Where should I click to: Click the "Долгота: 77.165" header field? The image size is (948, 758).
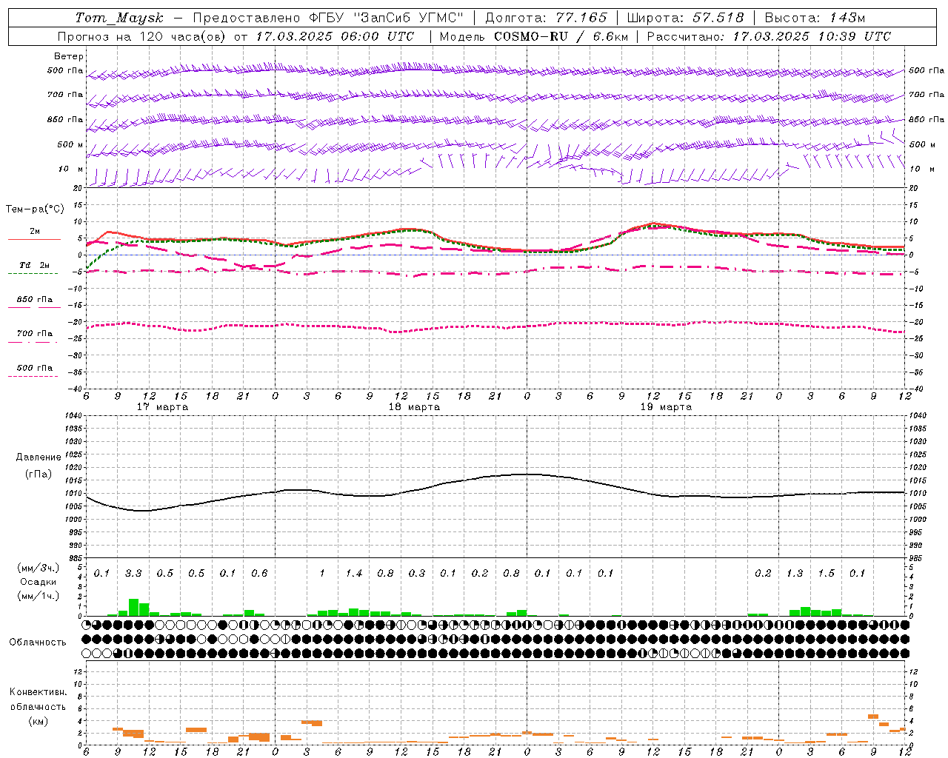(546, 18)
